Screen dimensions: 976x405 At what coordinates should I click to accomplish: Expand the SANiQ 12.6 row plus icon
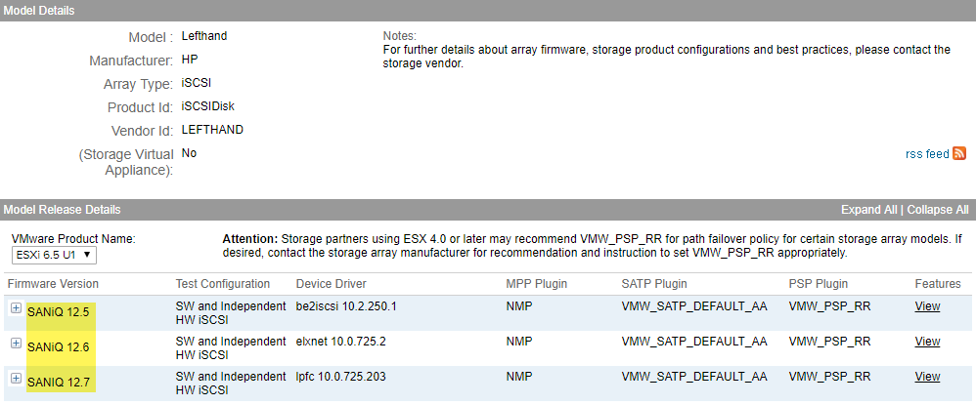16,343
